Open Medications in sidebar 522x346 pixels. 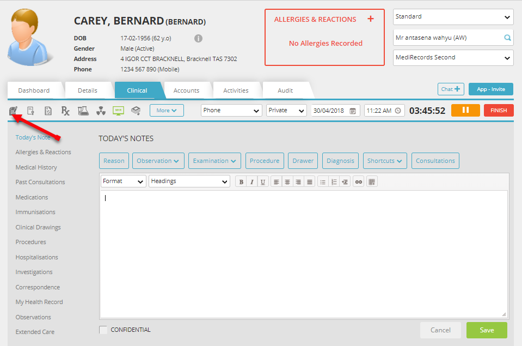click(32, 197)
